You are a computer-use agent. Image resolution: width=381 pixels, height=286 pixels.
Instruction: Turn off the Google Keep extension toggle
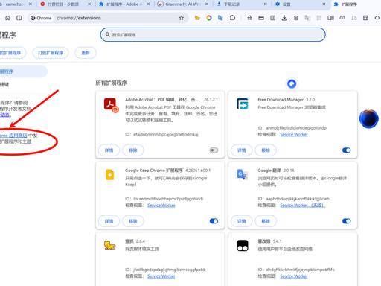coord(214,221)
